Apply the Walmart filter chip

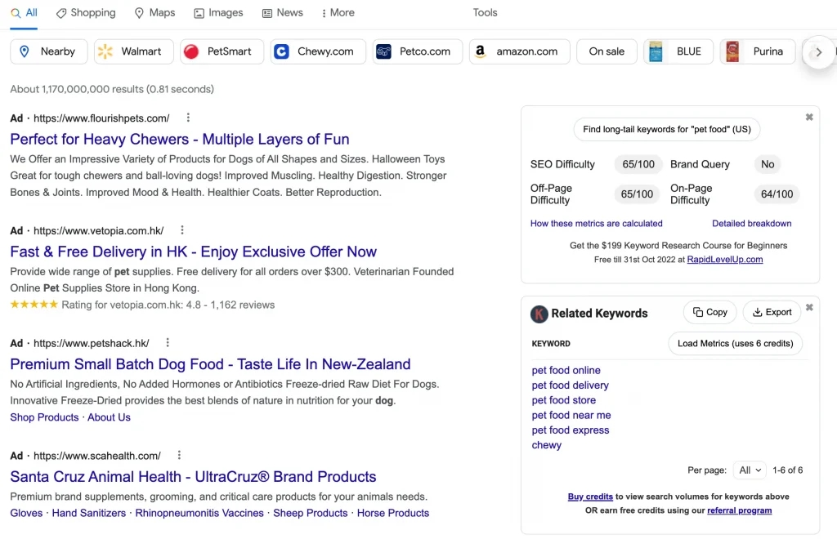coord(134,51)
